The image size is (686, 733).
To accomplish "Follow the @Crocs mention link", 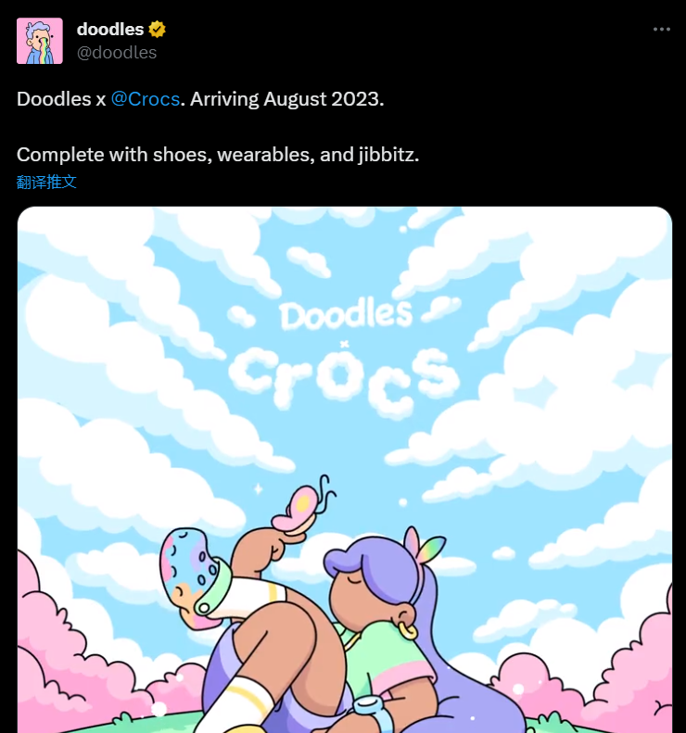I will 145,99.
